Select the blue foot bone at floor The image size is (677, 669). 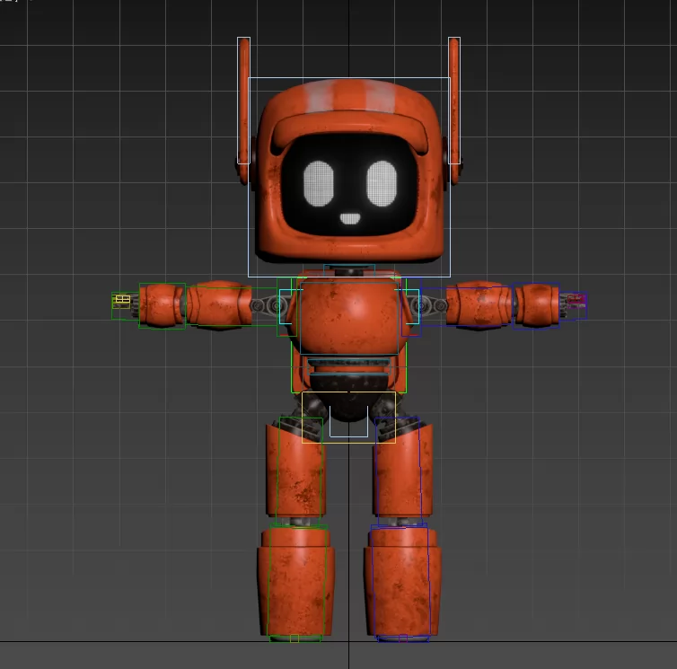click(x=403, y=638)
